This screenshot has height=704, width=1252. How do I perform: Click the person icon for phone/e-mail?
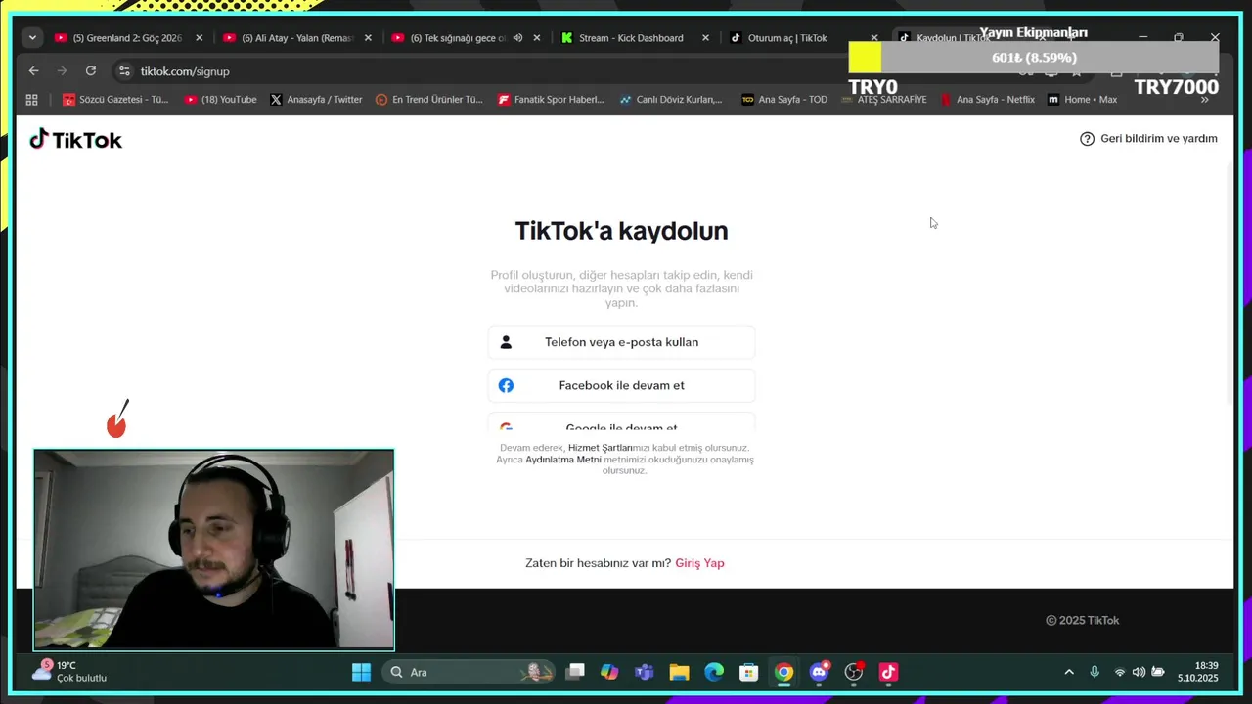click(x=506, y=342)
